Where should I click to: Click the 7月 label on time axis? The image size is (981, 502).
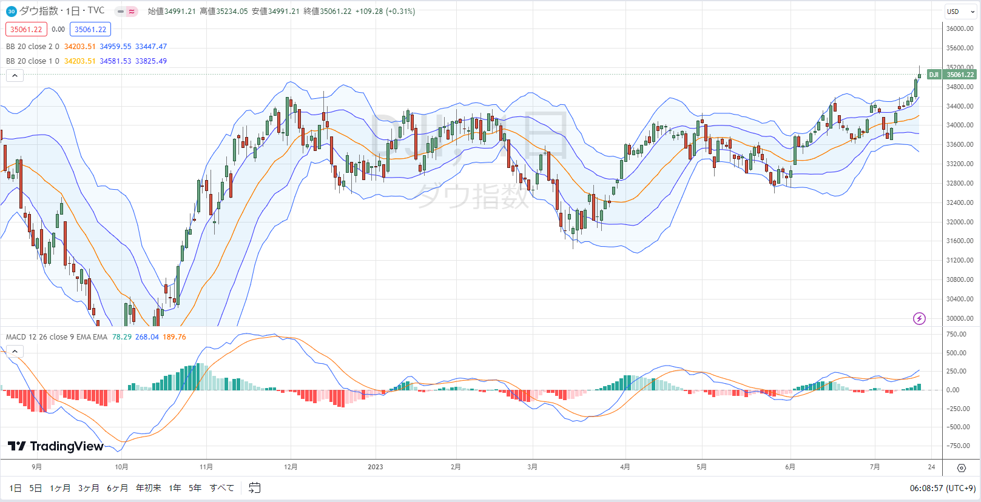[x=875, y=467]
